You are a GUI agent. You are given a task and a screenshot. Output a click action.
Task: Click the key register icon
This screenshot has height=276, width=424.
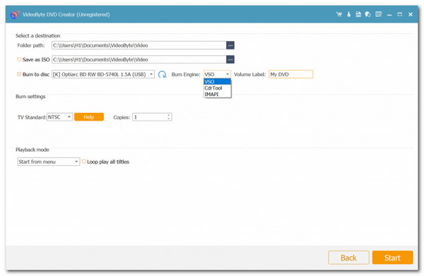[x=349, y=14]
